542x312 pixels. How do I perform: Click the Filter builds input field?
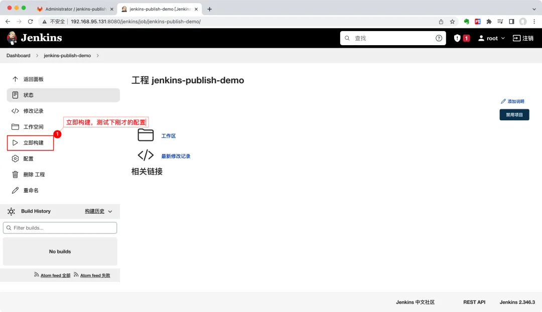(60, 228)
